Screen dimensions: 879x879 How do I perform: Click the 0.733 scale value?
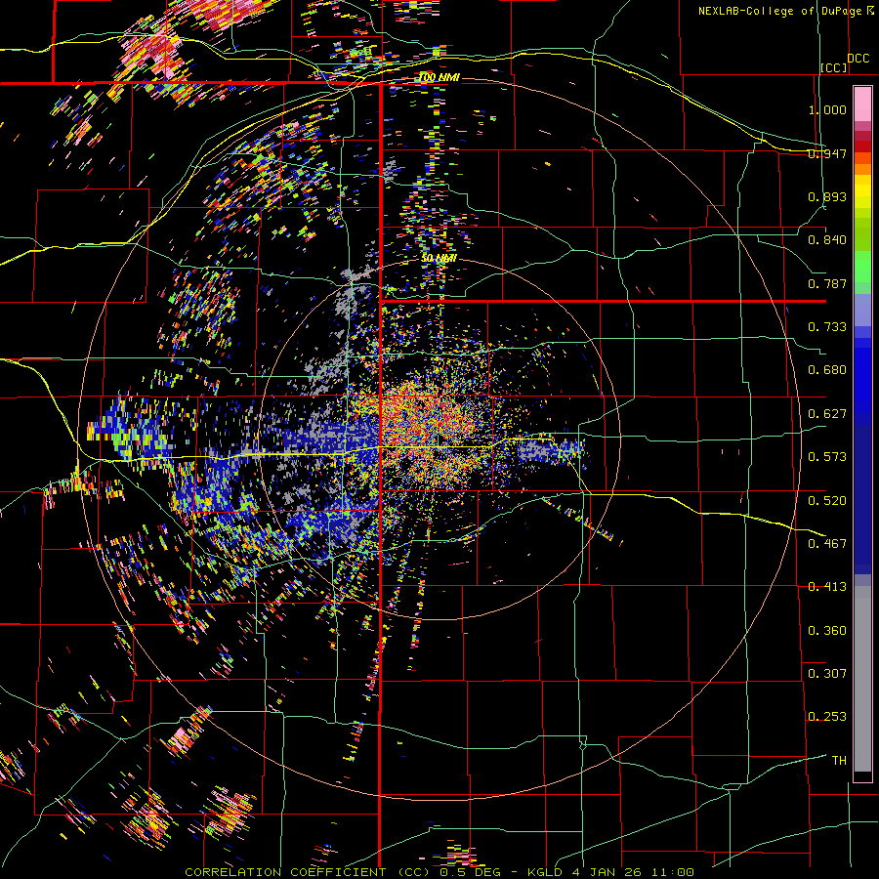(827, 327)
